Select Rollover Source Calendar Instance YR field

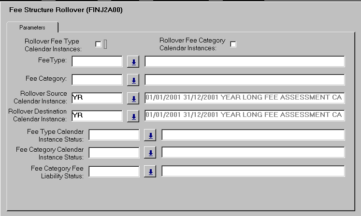[x=97, y=98]
